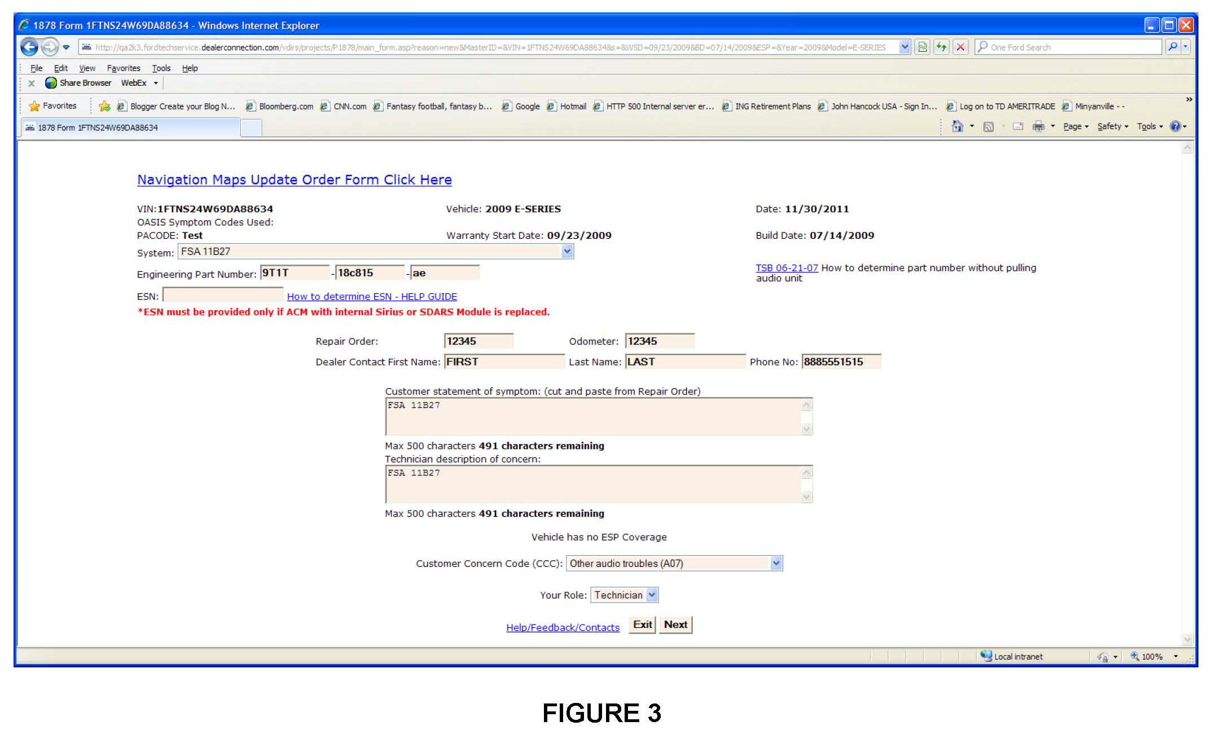Click the search magnifier icon

tap(1173, 47)
